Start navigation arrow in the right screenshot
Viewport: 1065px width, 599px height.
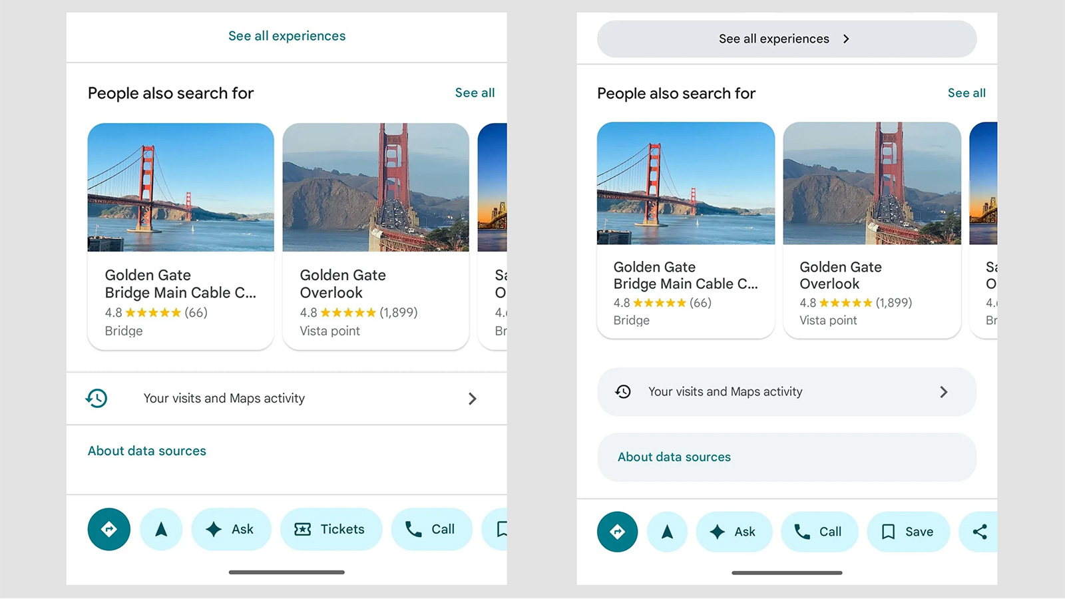point(667,532)
